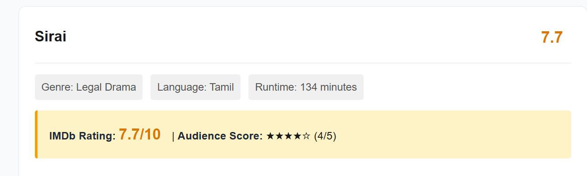Click the fourth filled audience star

coord(297,136)
